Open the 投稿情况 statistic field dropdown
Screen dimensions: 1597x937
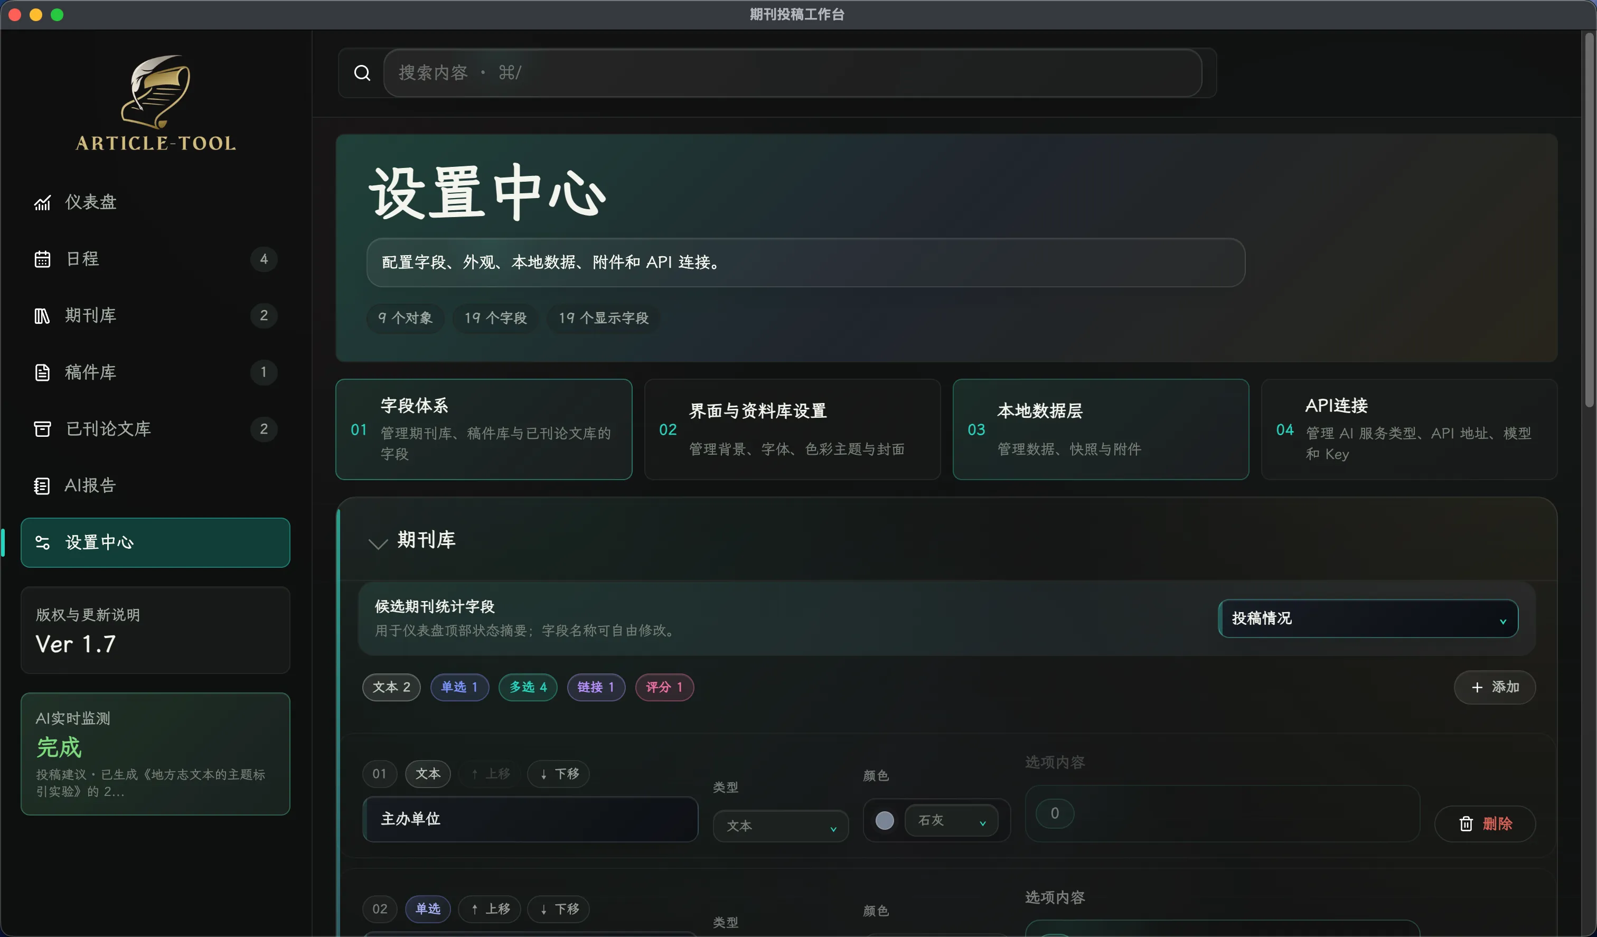(x=1368, y=618)
